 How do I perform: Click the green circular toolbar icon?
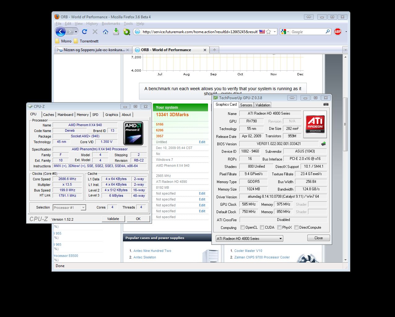127,32
